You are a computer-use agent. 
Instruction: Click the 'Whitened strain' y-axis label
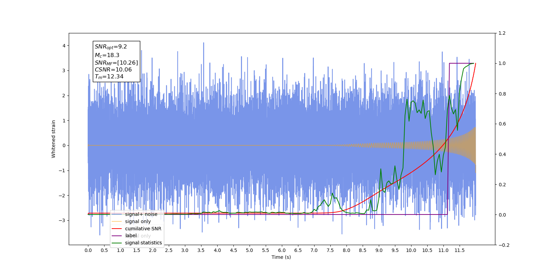pyautogui.click(x=53, y=139)
